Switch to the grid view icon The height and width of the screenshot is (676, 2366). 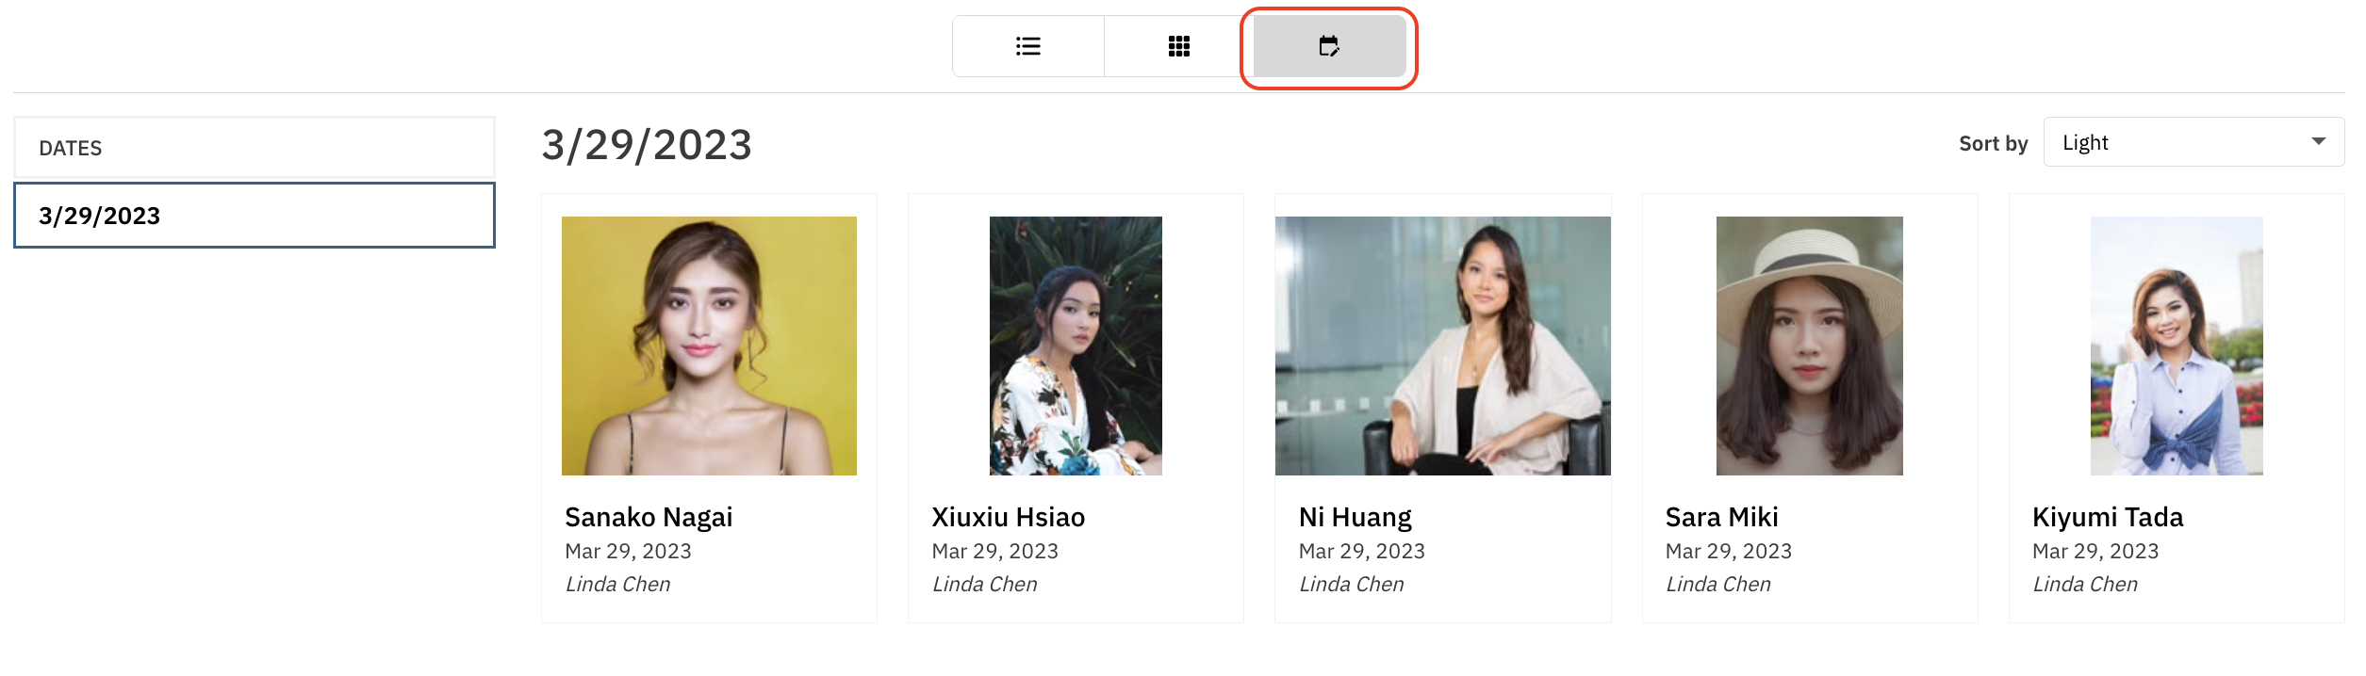pyautogui.click(x=1178, y=46)
